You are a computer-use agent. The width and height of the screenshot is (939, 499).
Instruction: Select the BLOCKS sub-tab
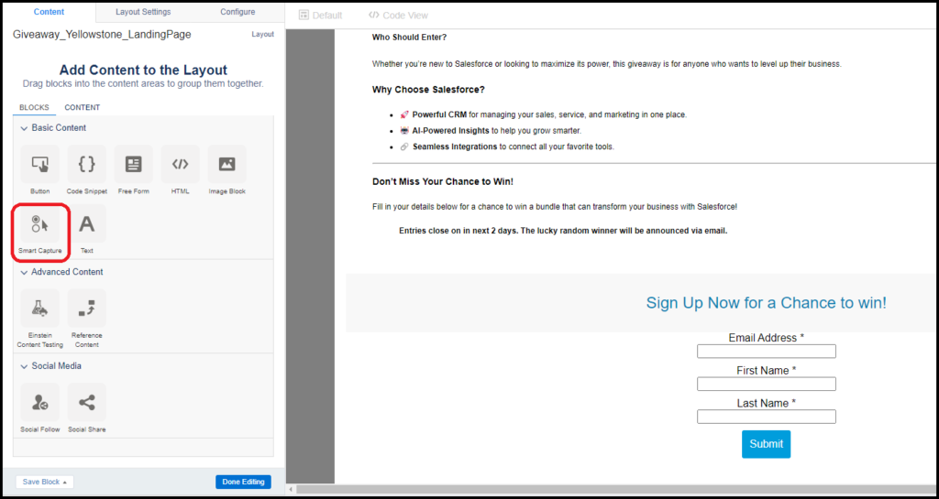point(34,107)
